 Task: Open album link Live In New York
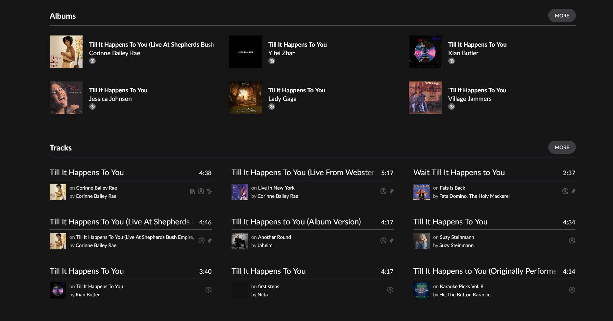pyautogui.click(x=276, y=188)
